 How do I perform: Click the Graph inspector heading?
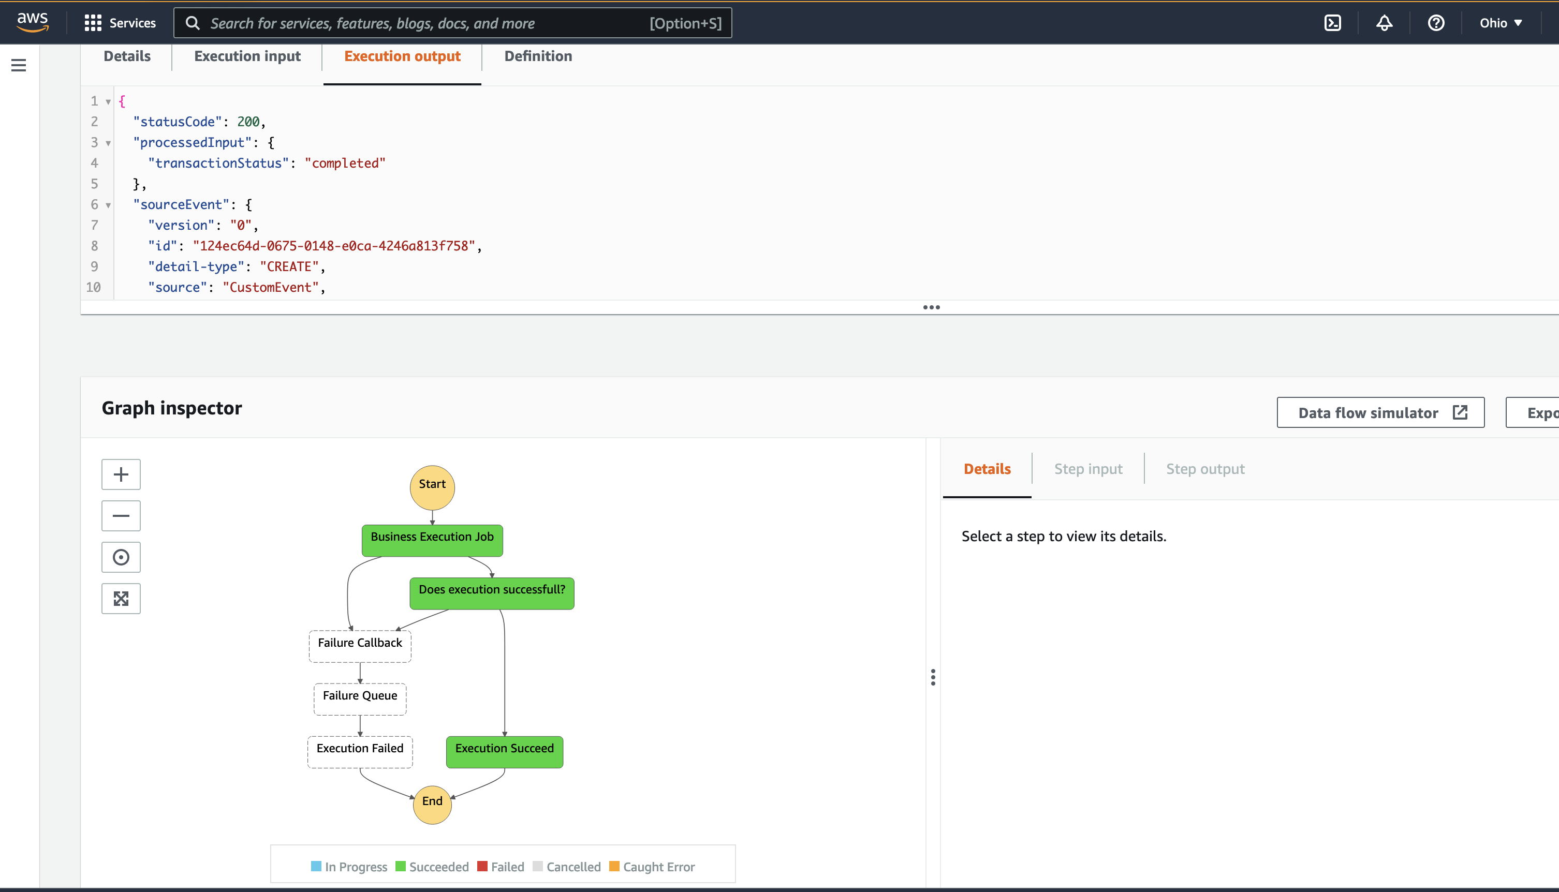point(172,408)
